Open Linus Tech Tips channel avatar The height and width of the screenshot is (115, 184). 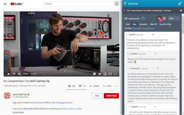[x=7, y=95]
